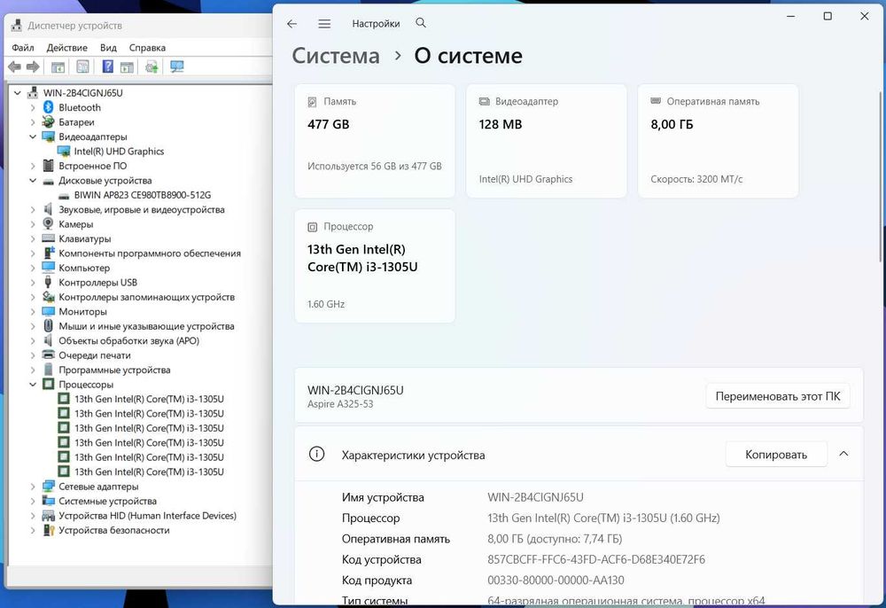The height and width of the screenshot is (608, 886).
Task: Expand the Батареи category
Action: pos(32,122)
